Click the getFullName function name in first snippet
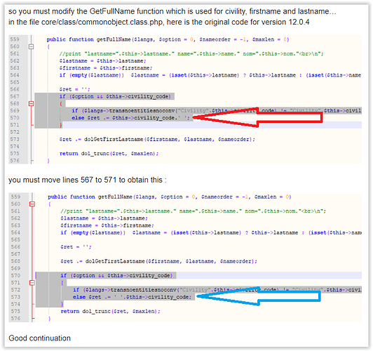 pyautogui.click(x=114, y=39)
